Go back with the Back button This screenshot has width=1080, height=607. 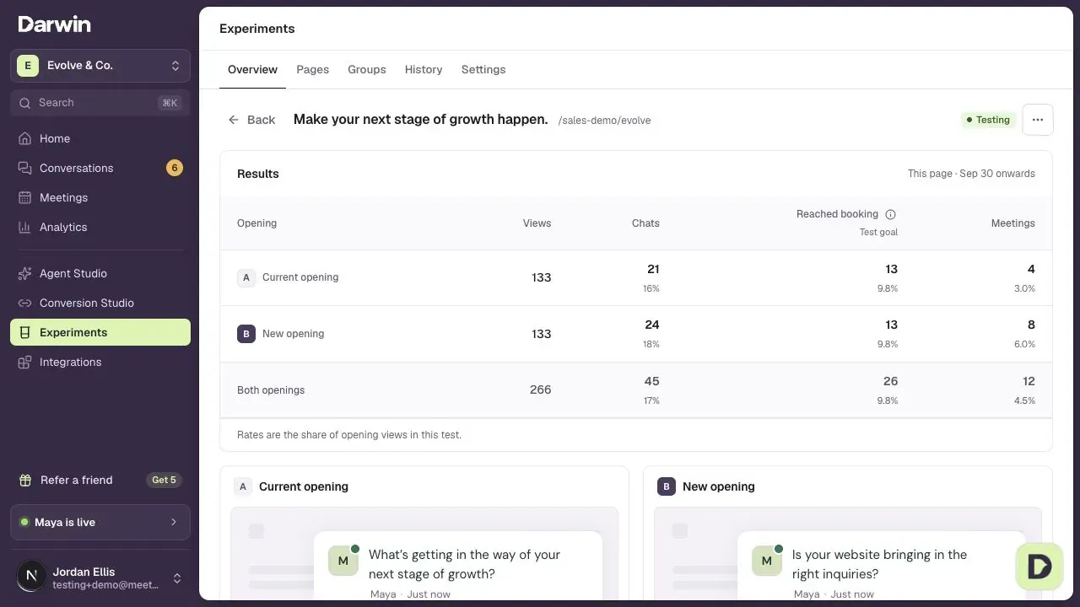pyautogui.click(x=251, y=120)
